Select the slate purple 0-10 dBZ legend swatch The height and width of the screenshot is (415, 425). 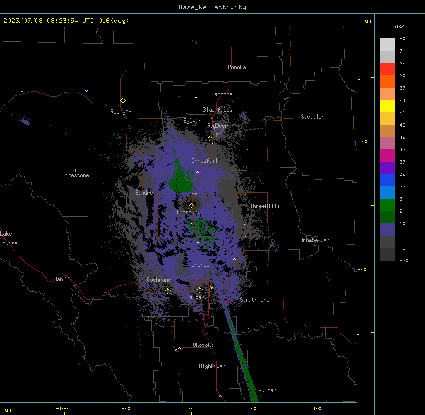(388, 230)
